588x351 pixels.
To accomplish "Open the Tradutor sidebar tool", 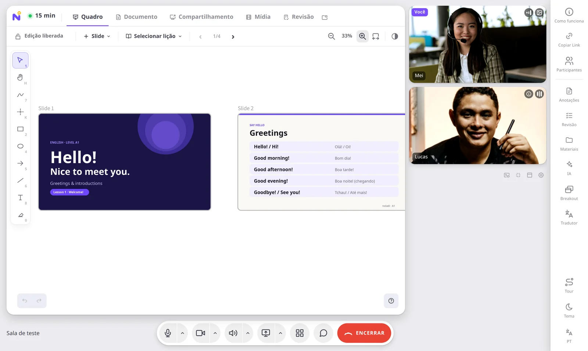I will pos(569,217).
